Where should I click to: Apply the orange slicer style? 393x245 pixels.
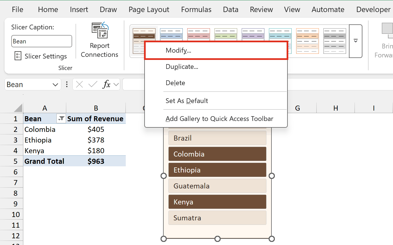click(x=307, y=41)
